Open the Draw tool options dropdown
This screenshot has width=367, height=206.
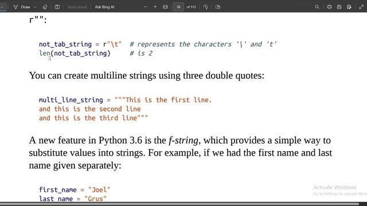pyautogui.click(x=35, y=7)
